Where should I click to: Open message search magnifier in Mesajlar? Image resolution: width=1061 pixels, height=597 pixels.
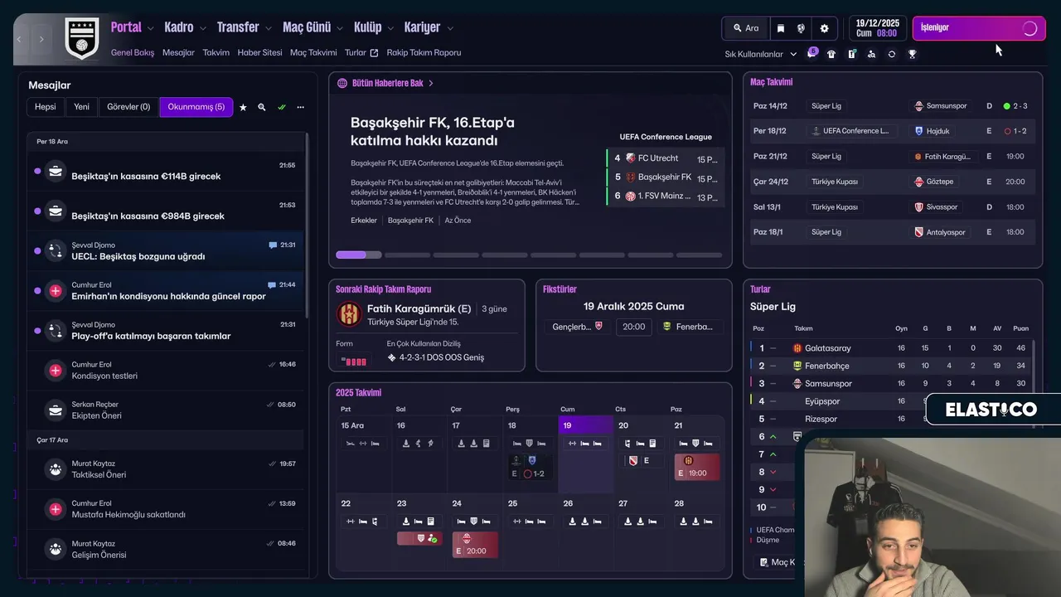pos(262,107)
